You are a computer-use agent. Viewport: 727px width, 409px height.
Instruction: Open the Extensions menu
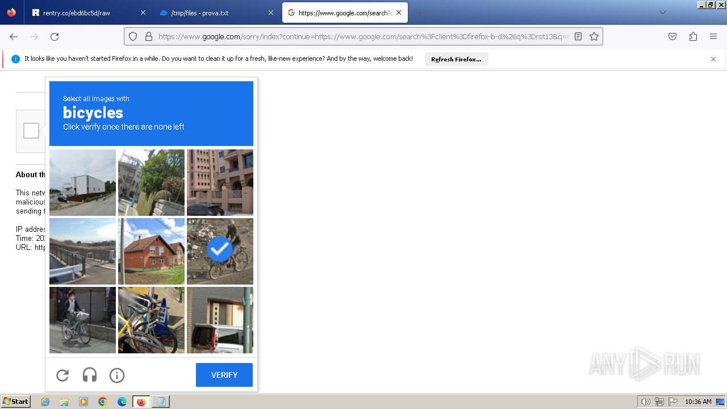click(x=693, y=36)
